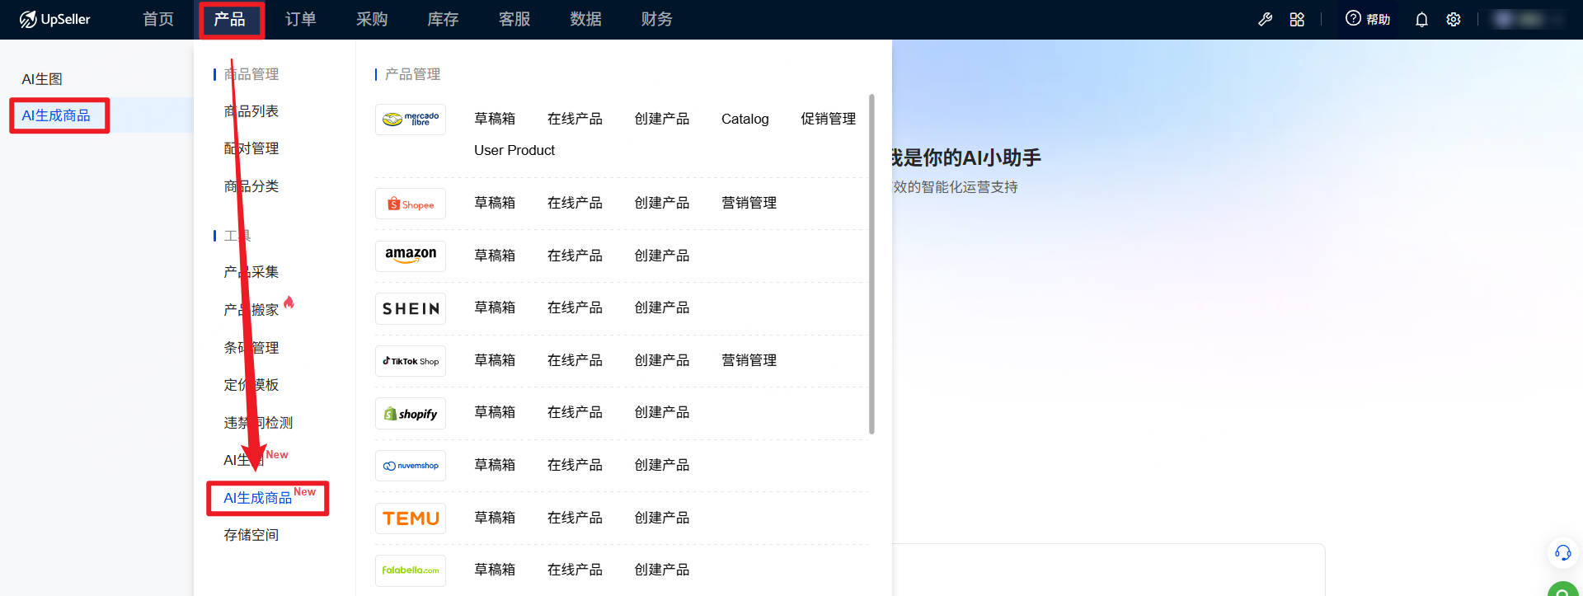The width and height of the screenshot is (1583, 596).
Task: Click the Mercado Libre platform logo
Action: tap(411, 120)
